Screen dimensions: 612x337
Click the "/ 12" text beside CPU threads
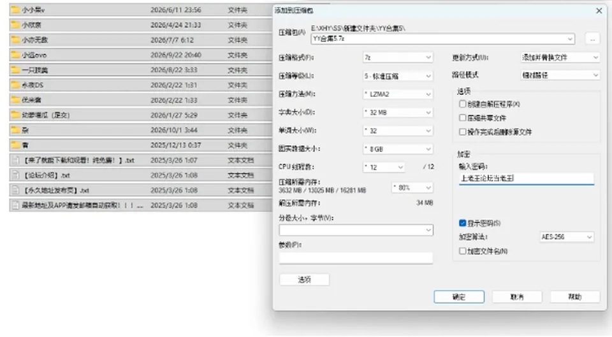[428, 167]
